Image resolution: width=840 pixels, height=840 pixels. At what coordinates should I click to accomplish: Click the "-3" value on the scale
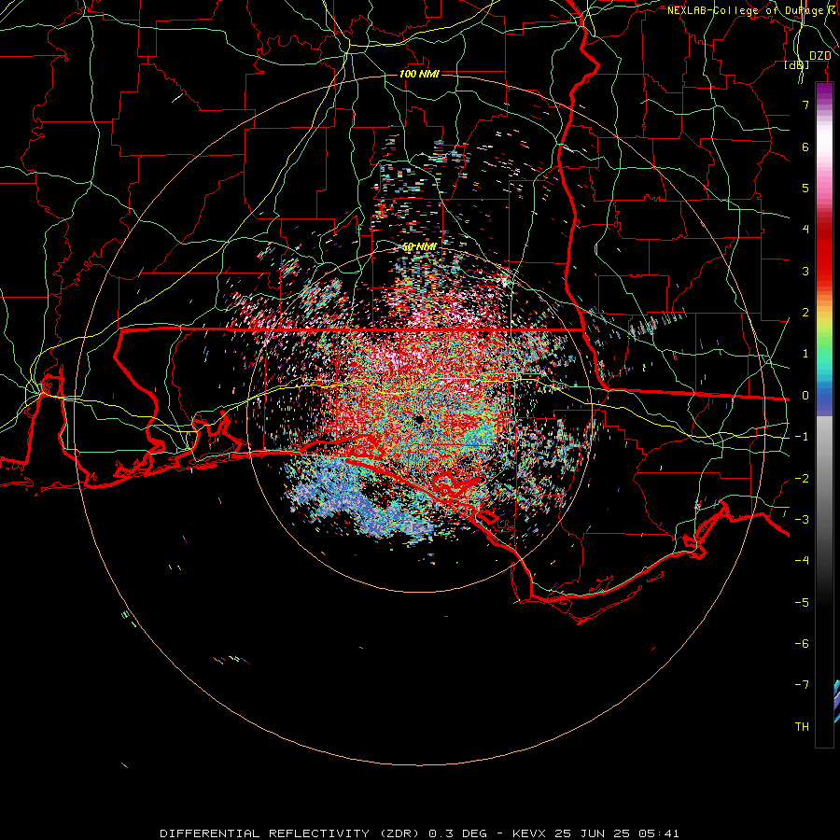click(802, 520)
